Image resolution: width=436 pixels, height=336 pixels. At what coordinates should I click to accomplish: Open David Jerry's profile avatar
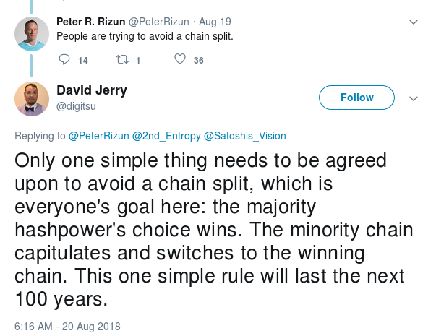tap(32, 99)
